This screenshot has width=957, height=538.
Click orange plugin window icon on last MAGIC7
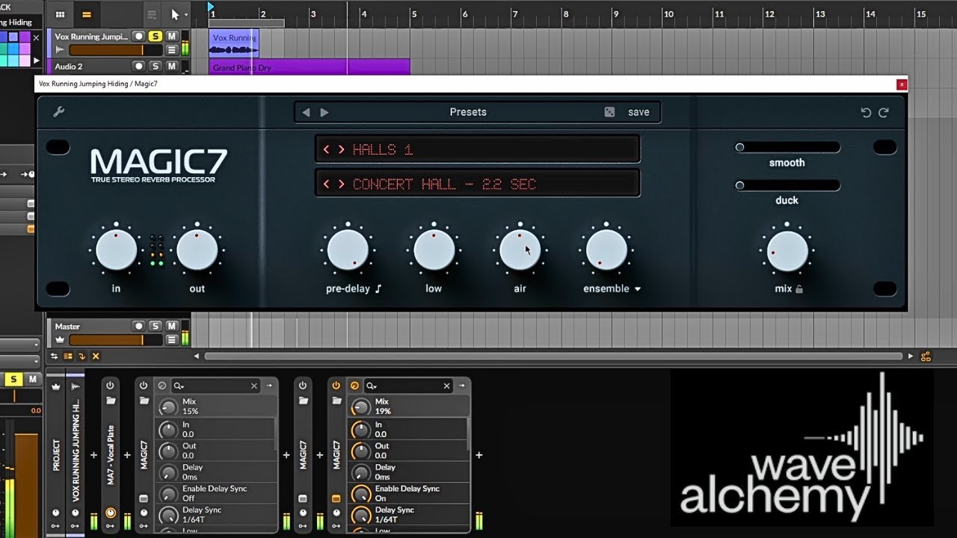(336, 498)
